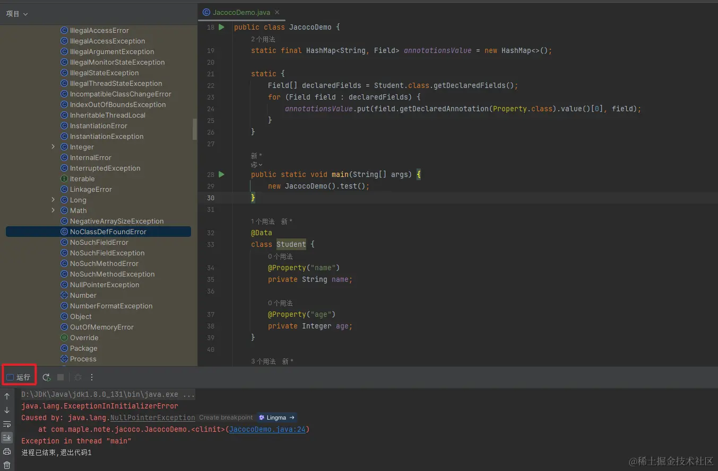Image resolution: width=718 pixels, height=471 pixels.
Task: Click the abstract class icon beside Number
Action: point(64,296)
